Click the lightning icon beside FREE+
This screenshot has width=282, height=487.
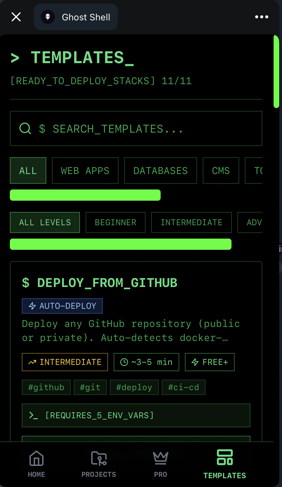pyautogui.click(x=195, y=362)
